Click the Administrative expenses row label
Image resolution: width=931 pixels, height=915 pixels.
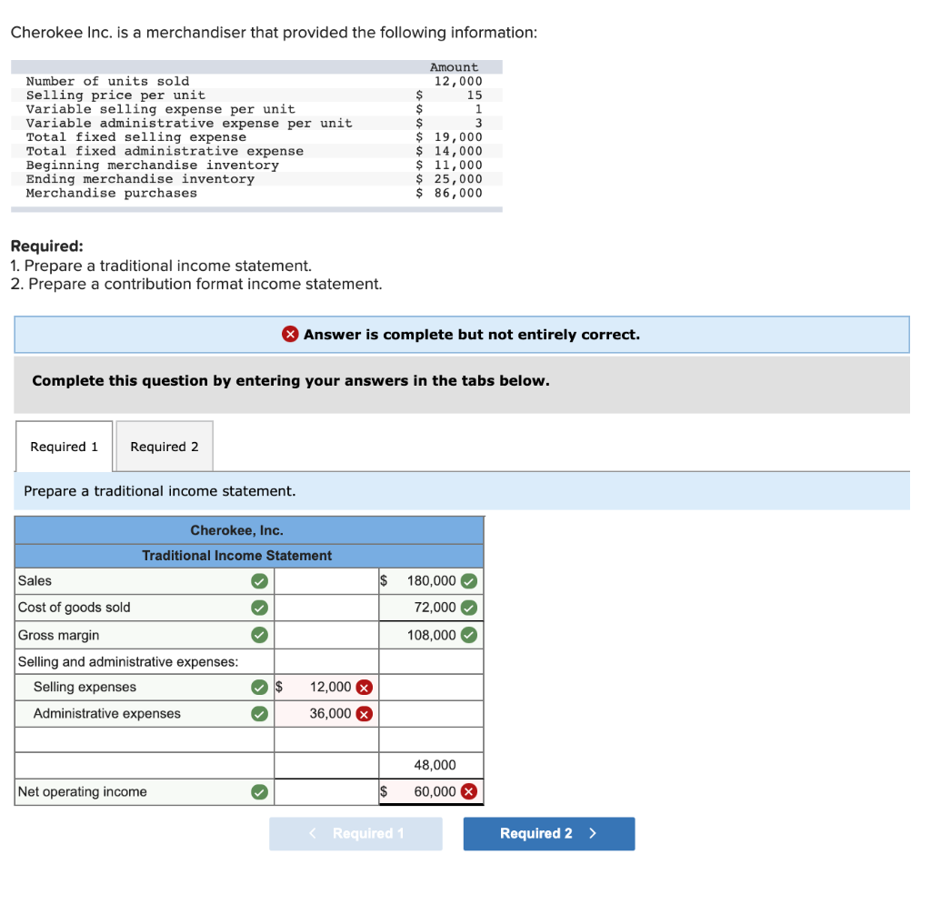[107, 714]
